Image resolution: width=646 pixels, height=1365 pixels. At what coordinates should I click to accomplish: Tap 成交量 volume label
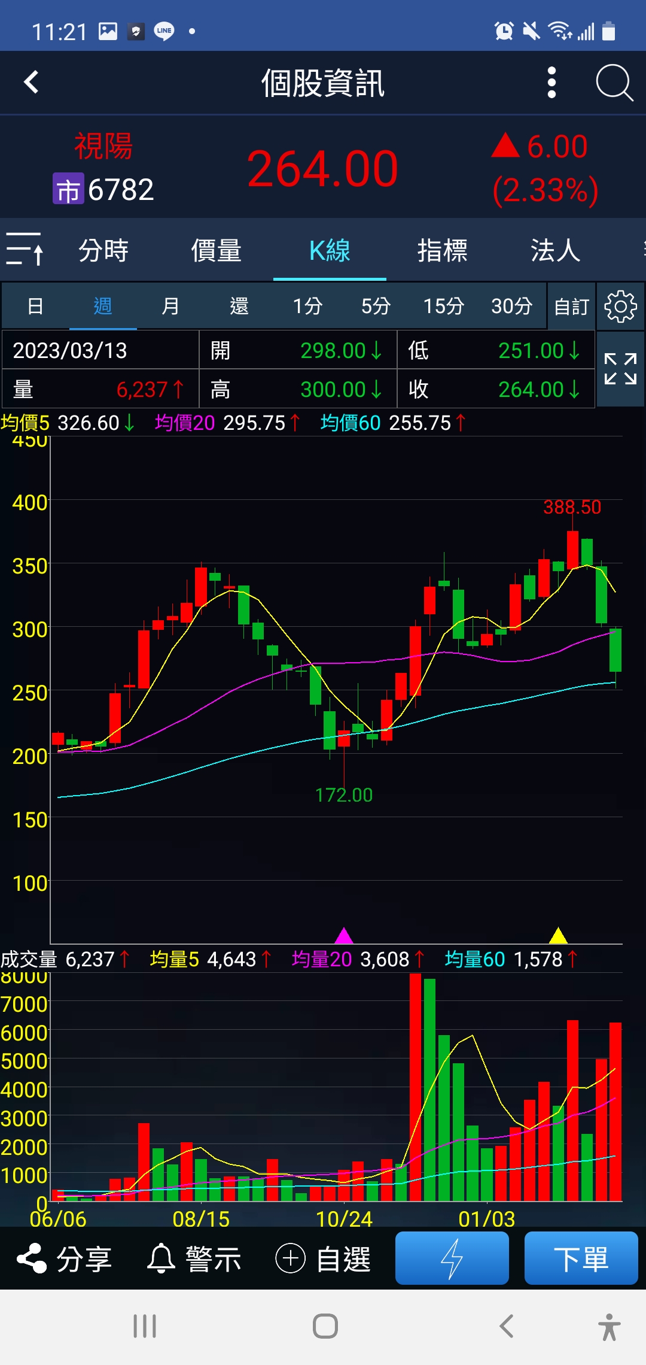click(29, 960)
